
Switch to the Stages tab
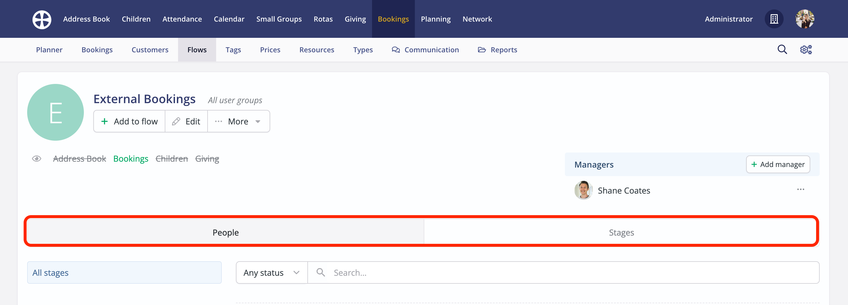[621, 232]
